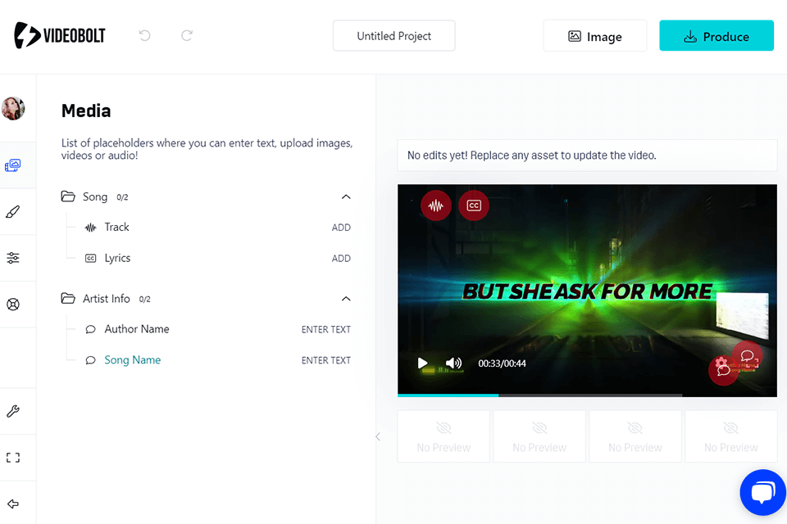
Task: Click the waveform icon beside Track
Action: pos(90,228)
